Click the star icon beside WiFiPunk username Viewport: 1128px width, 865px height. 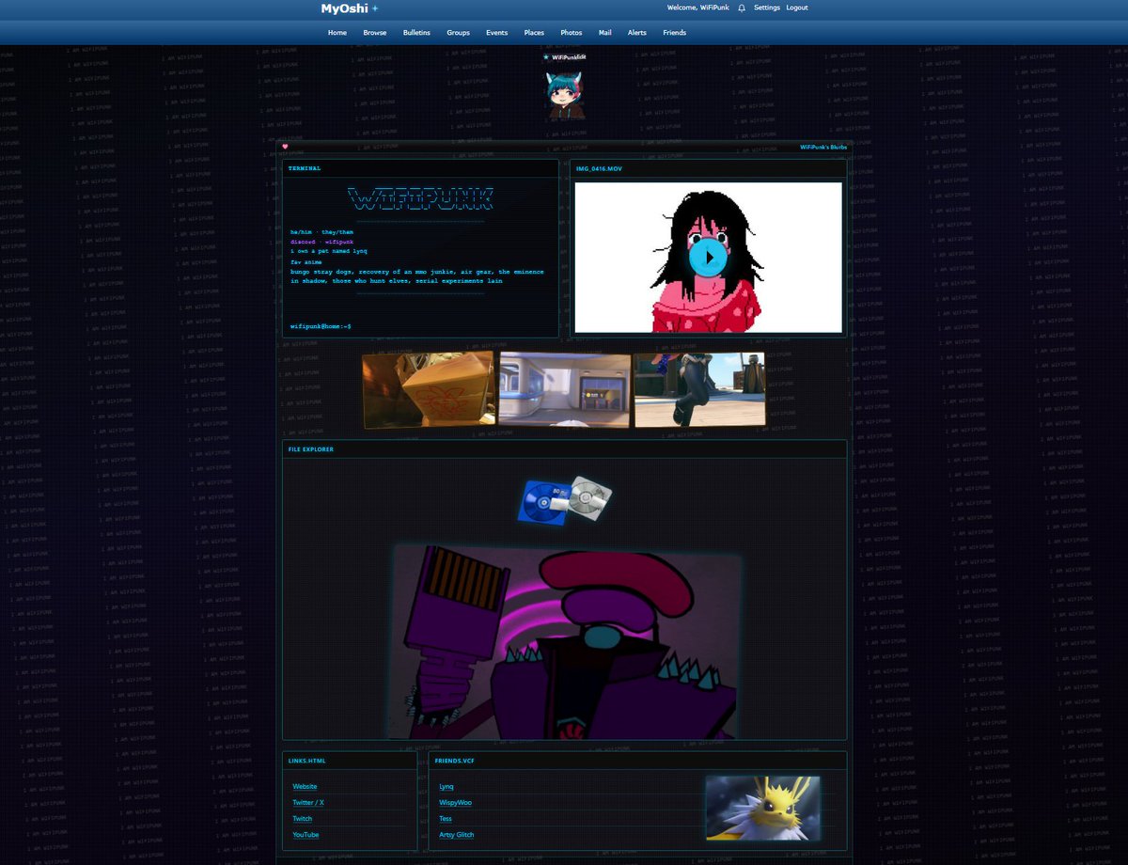click(x=546, y=57)
